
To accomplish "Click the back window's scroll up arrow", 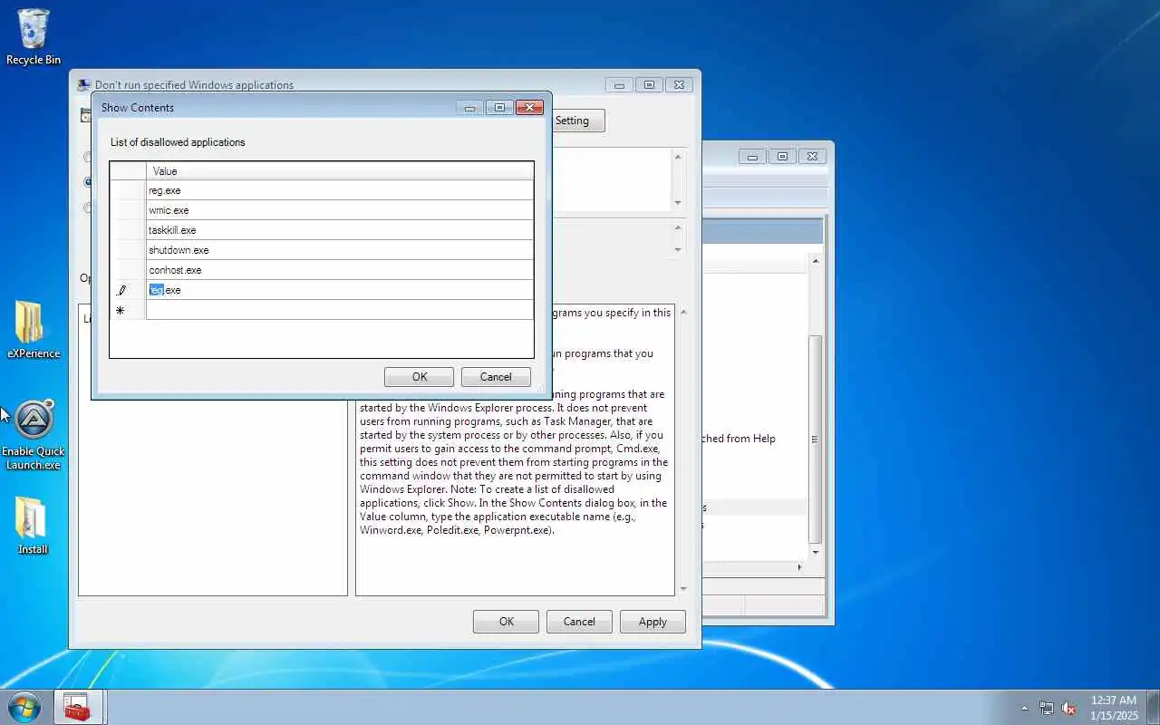I will pyautogui.click(x=815, y=261).
